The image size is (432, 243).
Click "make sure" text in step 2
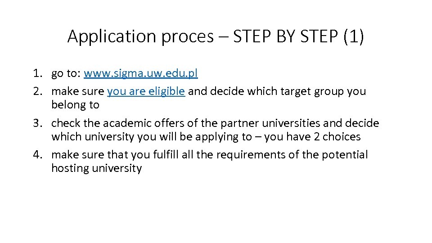78,91
